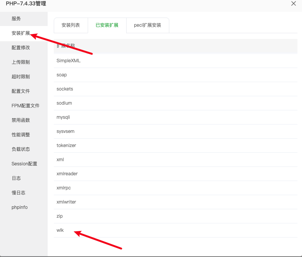Open 配置修改 settings page
The image size is (302, 257).
tap(21, 48)
